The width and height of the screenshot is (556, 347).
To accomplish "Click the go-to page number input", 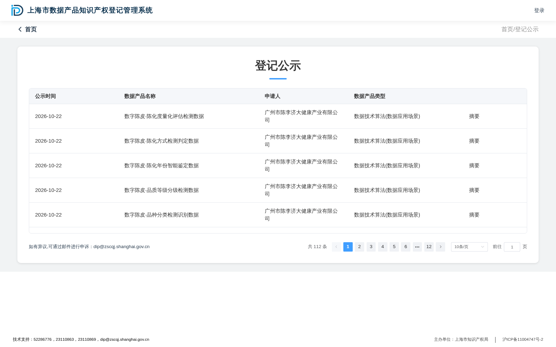I will (512, 247).
